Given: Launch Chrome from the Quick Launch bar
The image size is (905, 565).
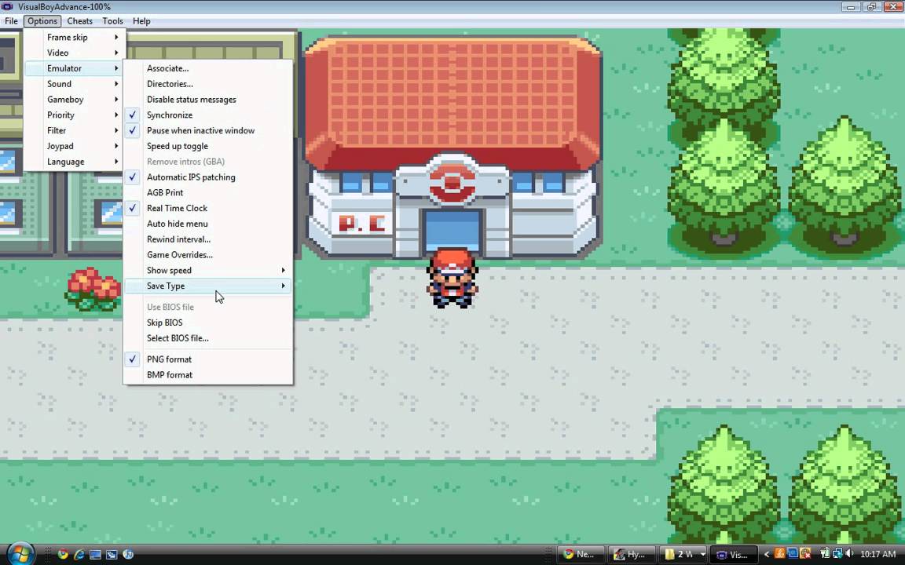Looking at the screenshot, I should click(63, 555).
